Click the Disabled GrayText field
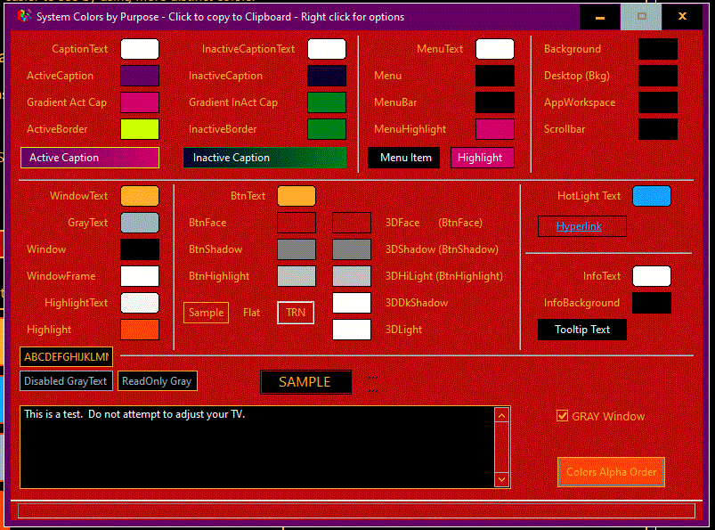Screen dimensions: 715x530 66,381
